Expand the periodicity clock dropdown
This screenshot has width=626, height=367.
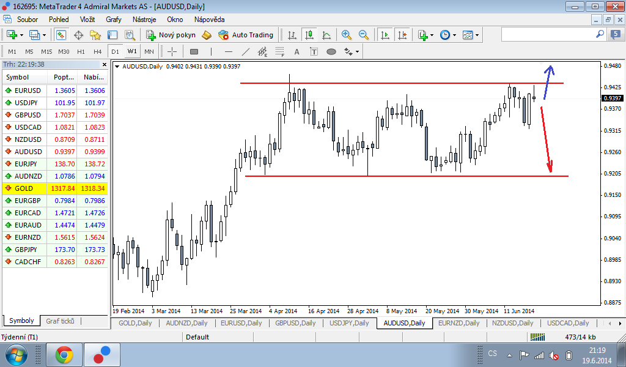click(x=454, y=35)
